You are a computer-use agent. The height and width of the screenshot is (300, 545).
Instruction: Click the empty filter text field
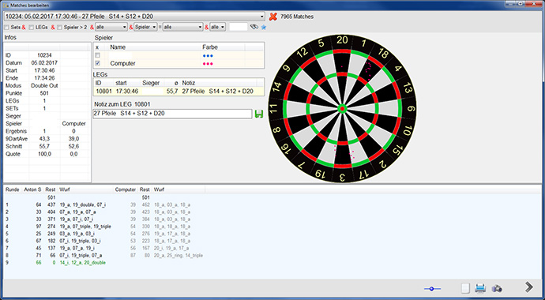pyautogui.click(x=239, y=27)
